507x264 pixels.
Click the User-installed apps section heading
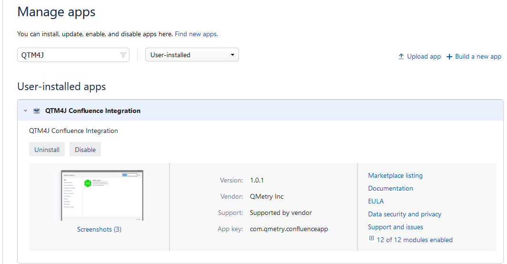click(61, 87)
